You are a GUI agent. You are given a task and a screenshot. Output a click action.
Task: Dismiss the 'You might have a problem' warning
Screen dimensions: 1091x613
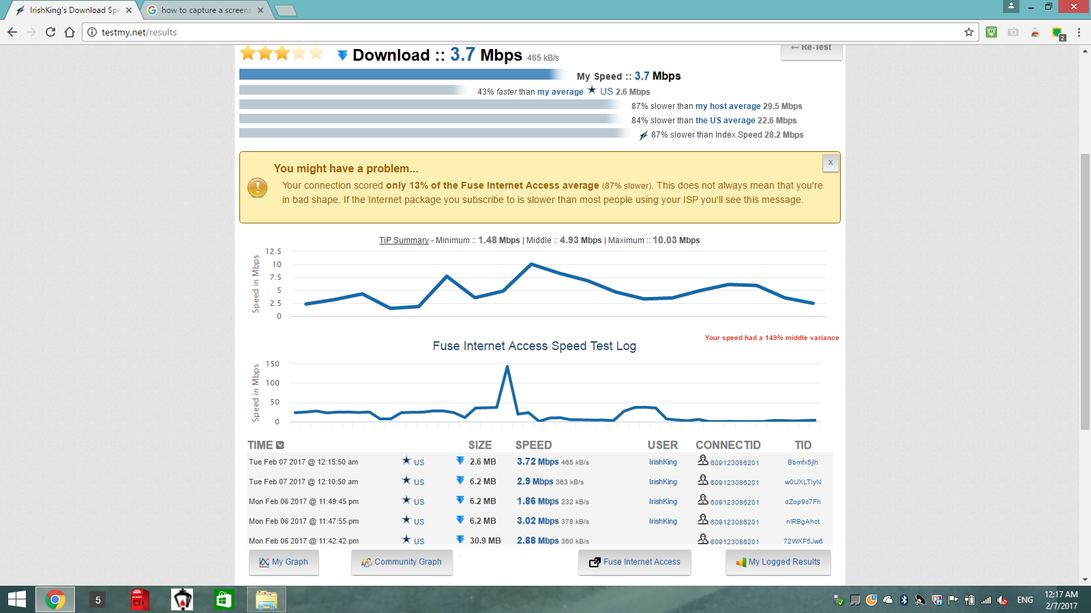(x=831, y=163)
